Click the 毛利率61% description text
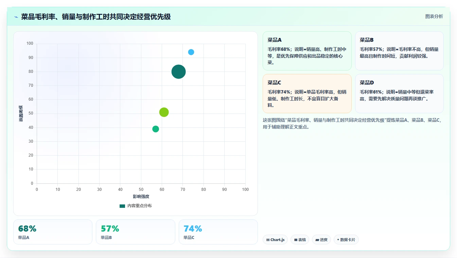 [397, 95]
